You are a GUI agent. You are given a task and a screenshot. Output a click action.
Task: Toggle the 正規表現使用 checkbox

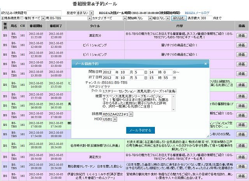[x=22, y=18]
